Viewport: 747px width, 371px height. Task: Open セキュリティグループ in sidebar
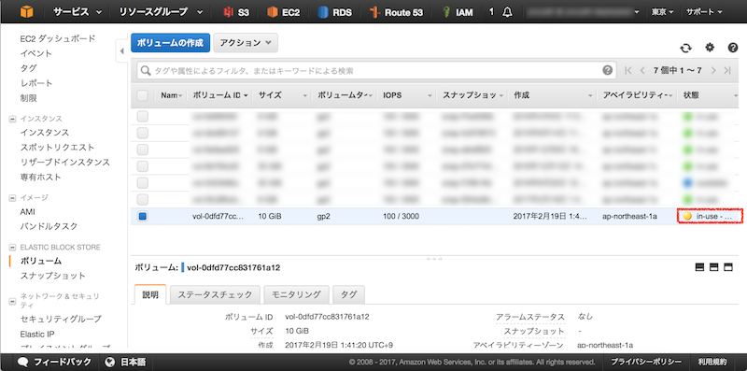(x=61, y=319)
